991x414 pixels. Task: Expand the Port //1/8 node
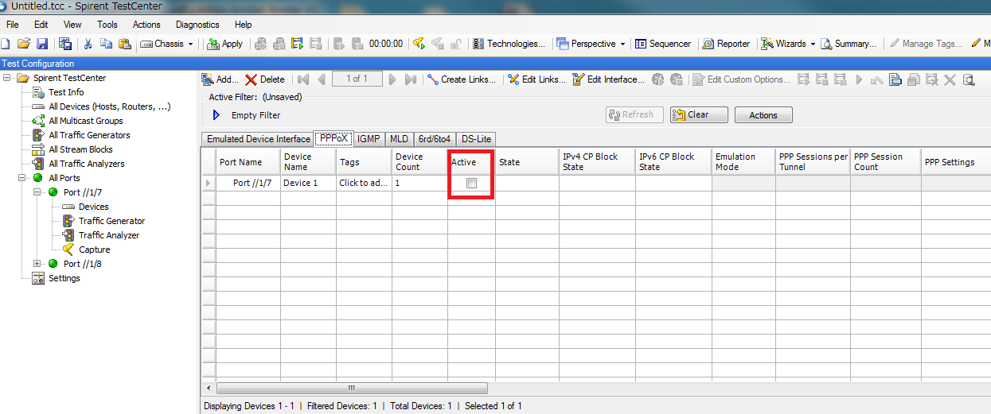[x=37, y=264]
